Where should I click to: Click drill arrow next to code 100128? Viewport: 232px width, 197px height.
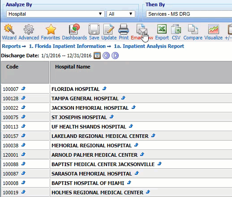coord(23,98)
